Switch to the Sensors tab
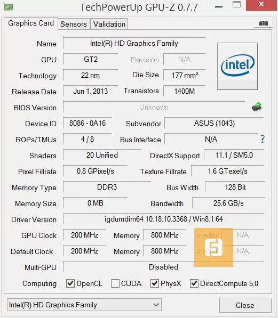The height and width of the screenshot is (318, 278). pos(74,24)
